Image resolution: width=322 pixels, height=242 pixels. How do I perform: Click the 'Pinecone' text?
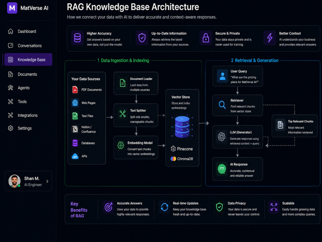(185, 149)
